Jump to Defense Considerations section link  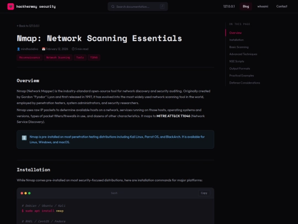point(244,82)
